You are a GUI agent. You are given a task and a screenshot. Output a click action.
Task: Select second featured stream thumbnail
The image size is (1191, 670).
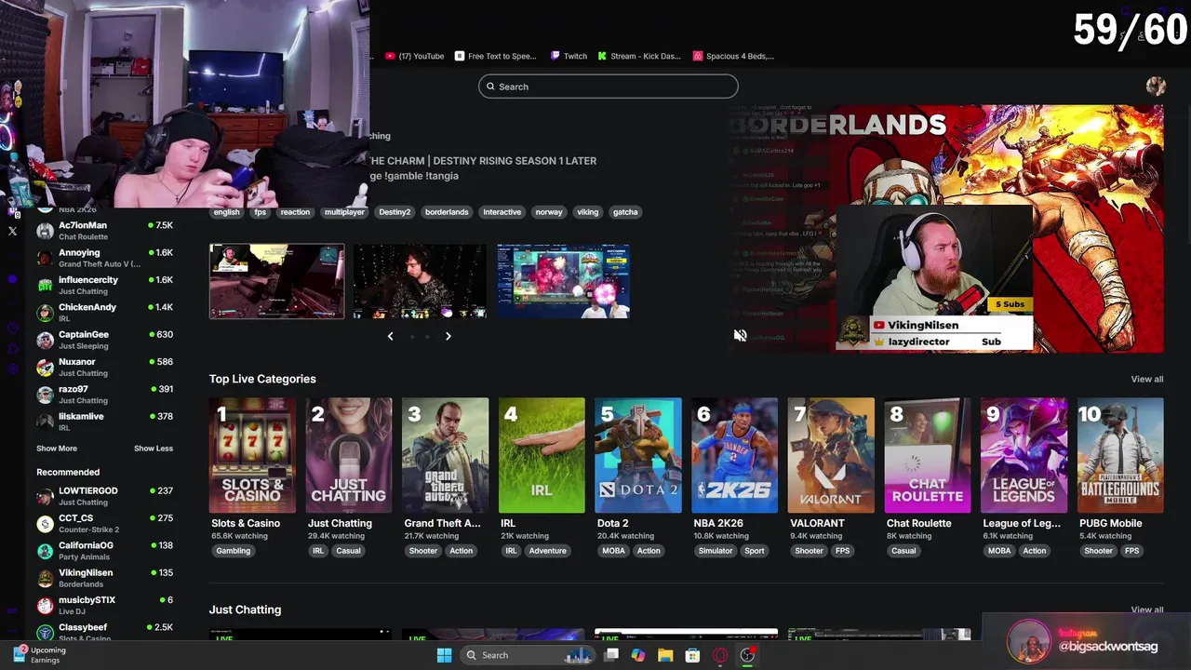coord(420,281)
